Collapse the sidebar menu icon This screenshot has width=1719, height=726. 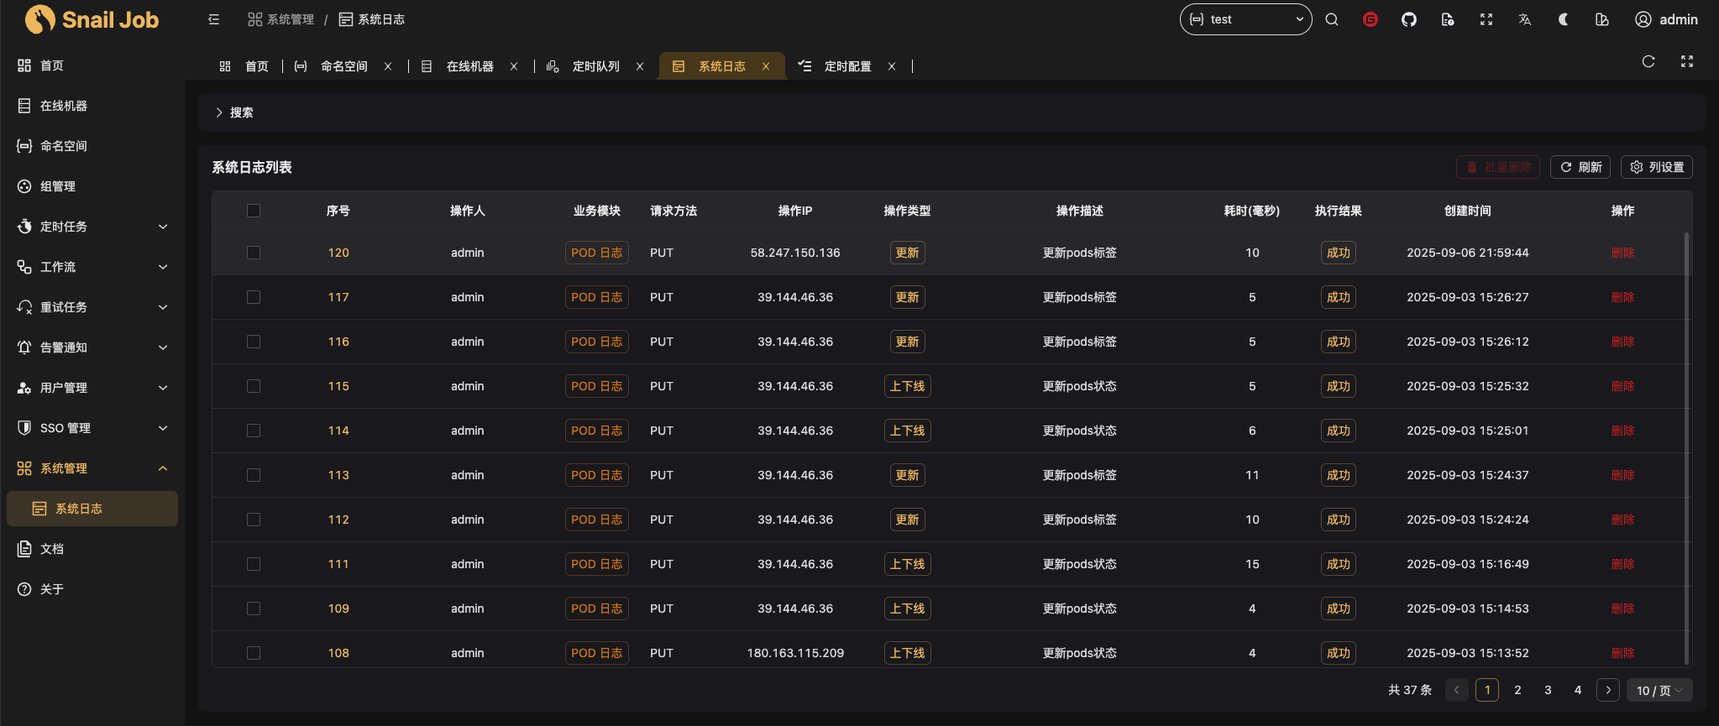click(x=214, y=19)
